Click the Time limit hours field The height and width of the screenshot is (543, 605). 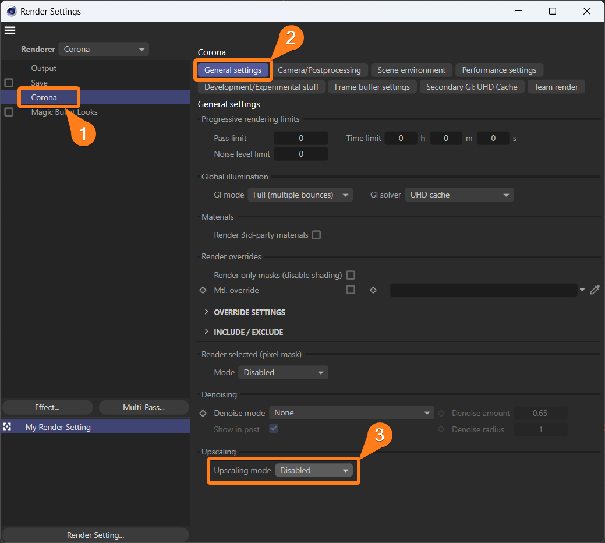coord(401,138)
